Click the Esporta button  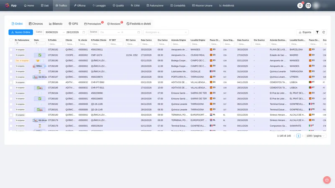305,32
